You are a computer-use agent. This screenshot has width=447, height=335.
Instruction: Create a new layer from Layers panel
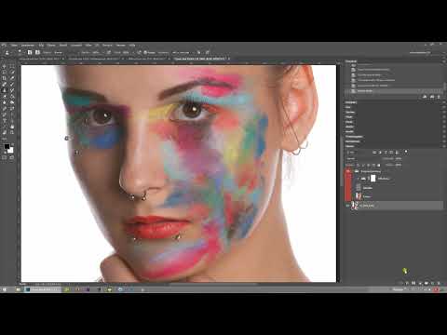pyautogui.click(x=432, y=283)
